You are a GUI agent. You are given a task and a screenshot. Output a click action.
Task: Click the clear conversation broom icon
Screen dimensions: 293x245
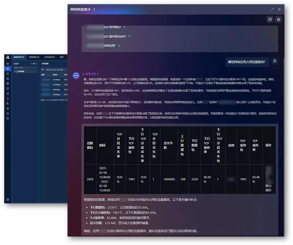point(278,19)
